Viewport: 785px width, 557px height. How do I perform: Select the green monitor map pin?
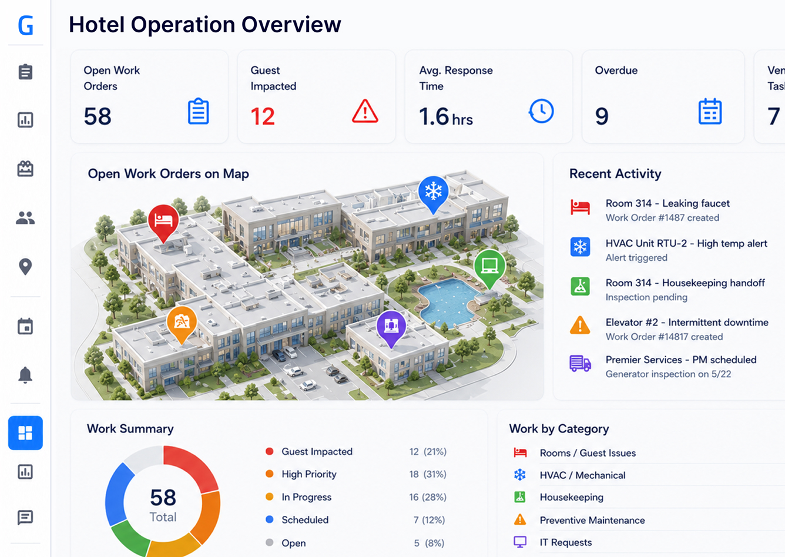pos(489,269)
